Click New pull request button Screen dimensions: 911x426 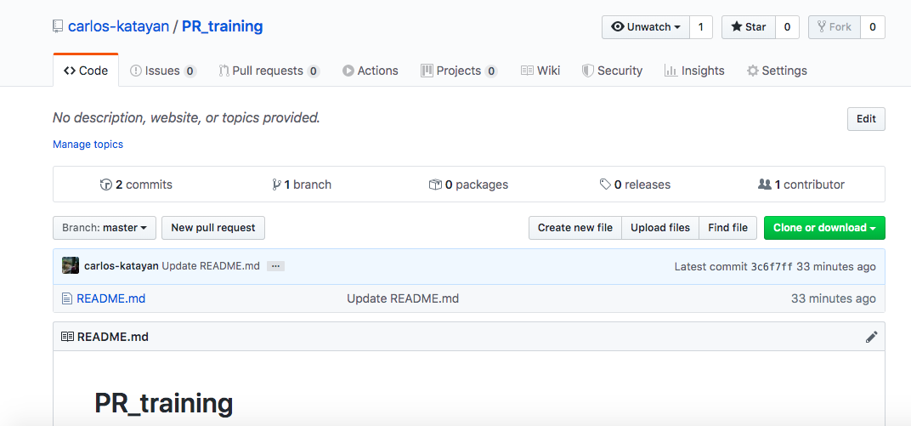(213, 228)
